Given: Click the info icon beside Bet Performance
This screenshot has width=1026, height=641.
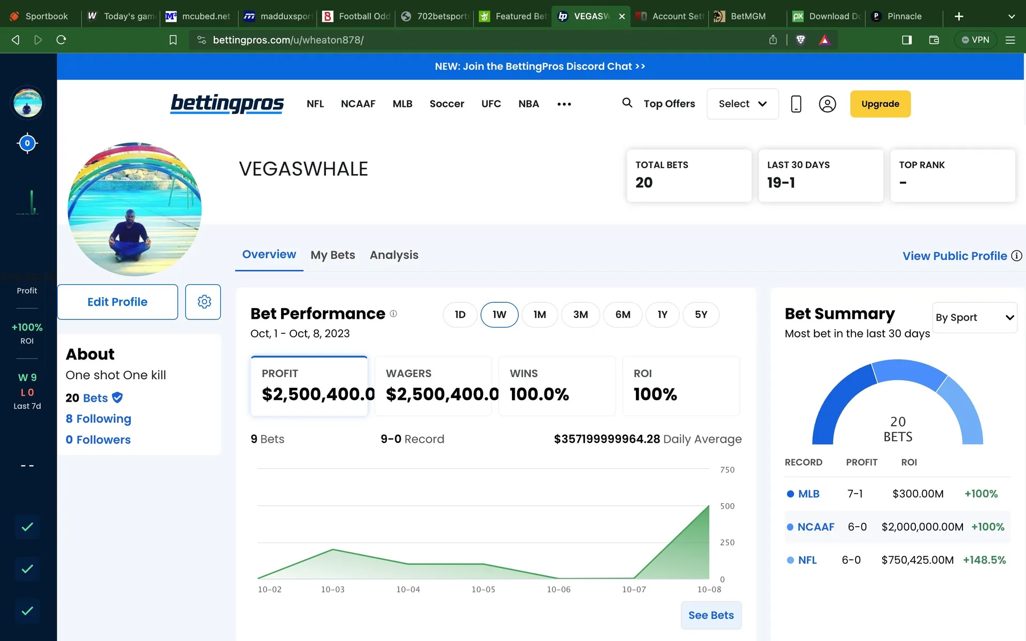Looking at the screenshot, I should click(x=393, y=314).
